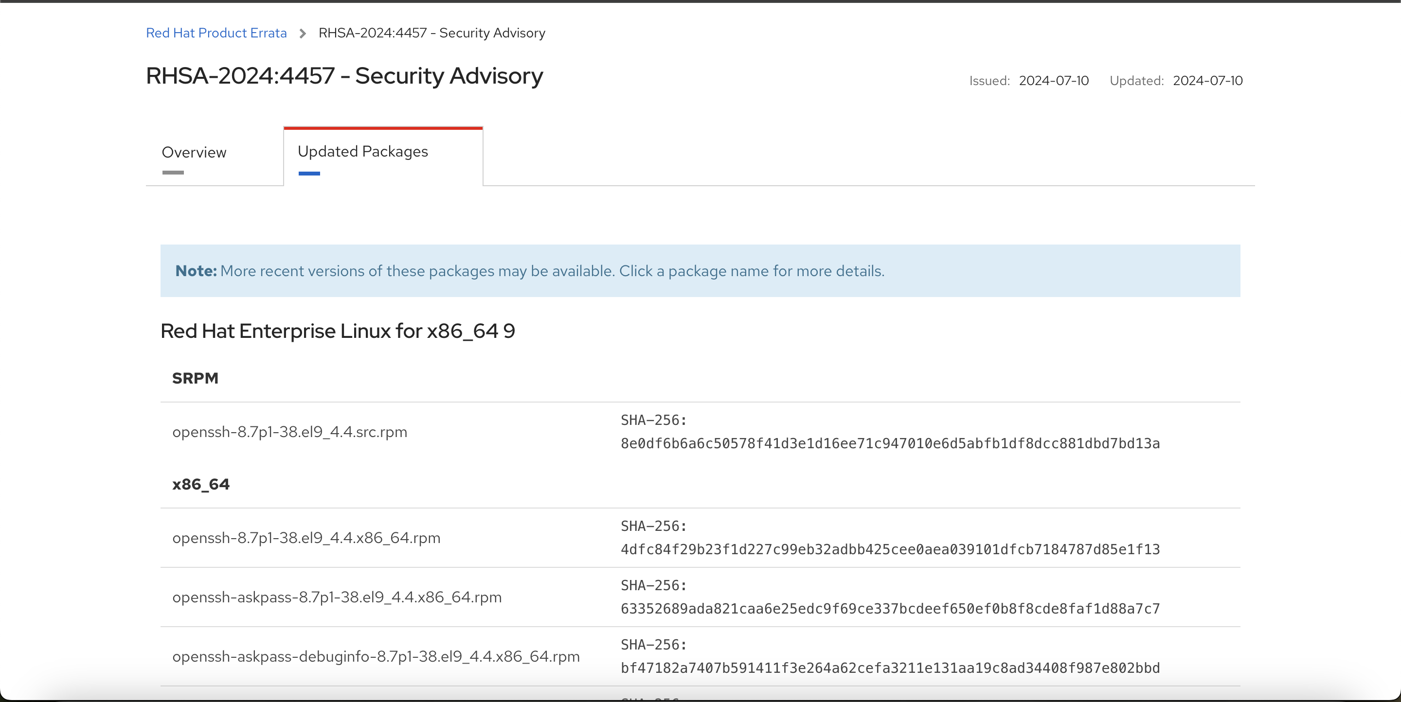
Task: Click the Updated date 2024-07-10
Action: [x=1207, y=81]
